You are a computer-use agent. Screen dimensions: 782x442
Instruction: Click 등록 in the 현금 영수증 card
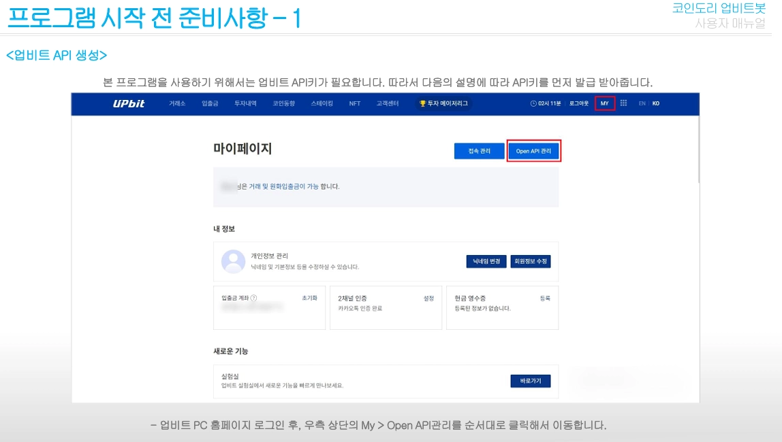point(545,298)
